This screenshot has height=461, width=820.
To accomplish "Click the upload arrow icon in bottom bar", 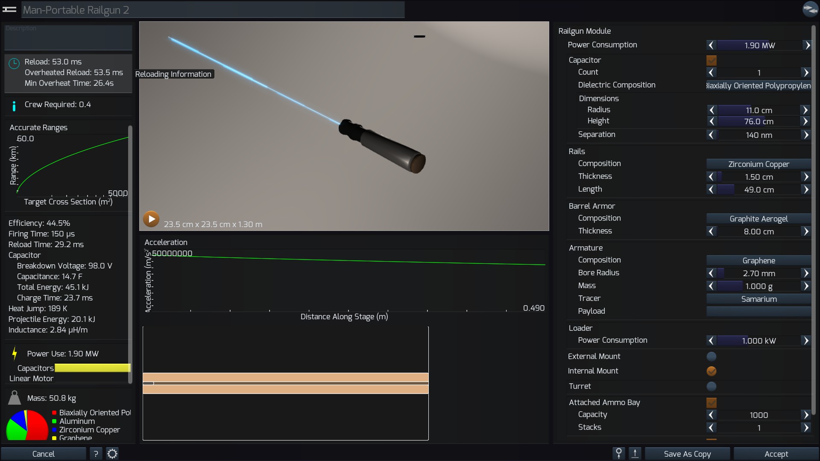I will tap(635, 453).
